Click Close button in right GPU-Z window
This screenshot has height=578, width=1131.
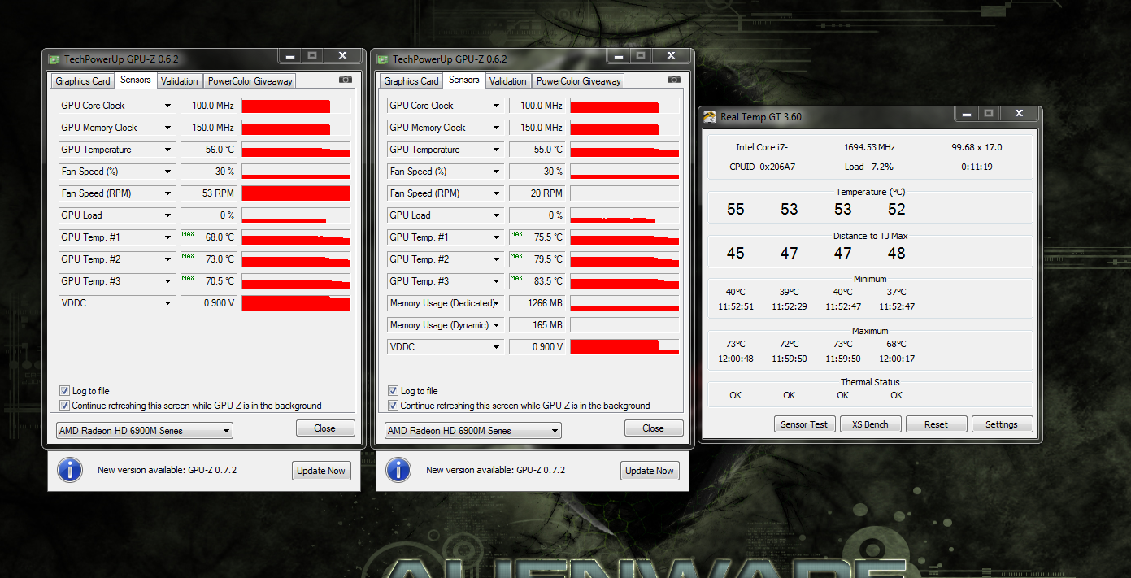pyautogui.click(x=653, y=428)
